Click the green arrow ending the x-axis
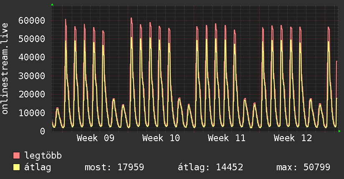 (339, 131)
